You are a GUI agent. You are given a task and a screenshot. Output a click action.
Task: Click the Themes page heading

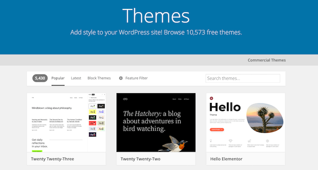pyautogui.click(x=156, y=15)
